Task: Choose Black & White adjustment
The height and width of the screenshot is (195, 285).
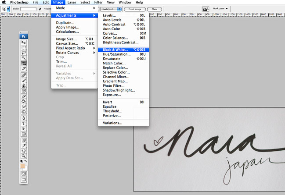Action: tap(123, 50)
